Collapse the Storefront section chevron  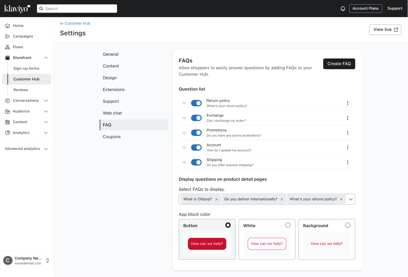tap(46, 58)
